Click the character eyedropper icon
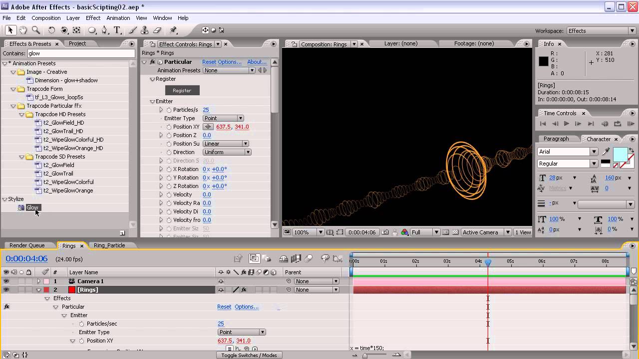Screen dimensions: 639x359 (607, 152)
